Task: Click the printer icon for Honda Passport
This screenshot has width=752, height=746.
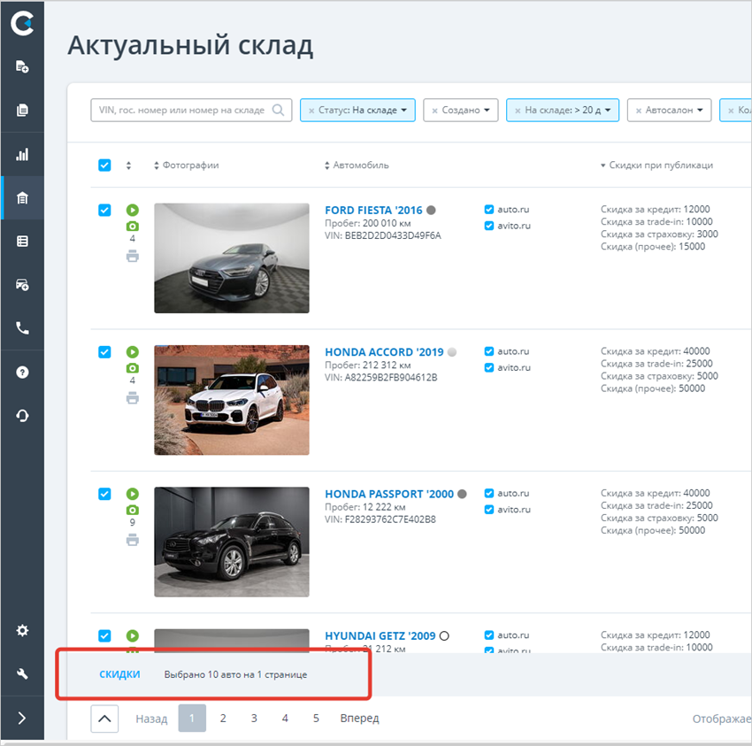Action: click(133, 540)
